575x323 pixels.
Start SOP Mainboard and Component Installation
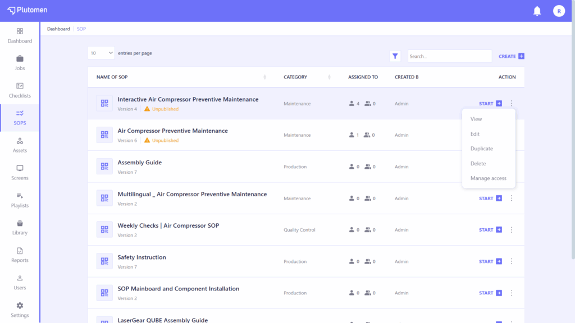pos(490,293)
